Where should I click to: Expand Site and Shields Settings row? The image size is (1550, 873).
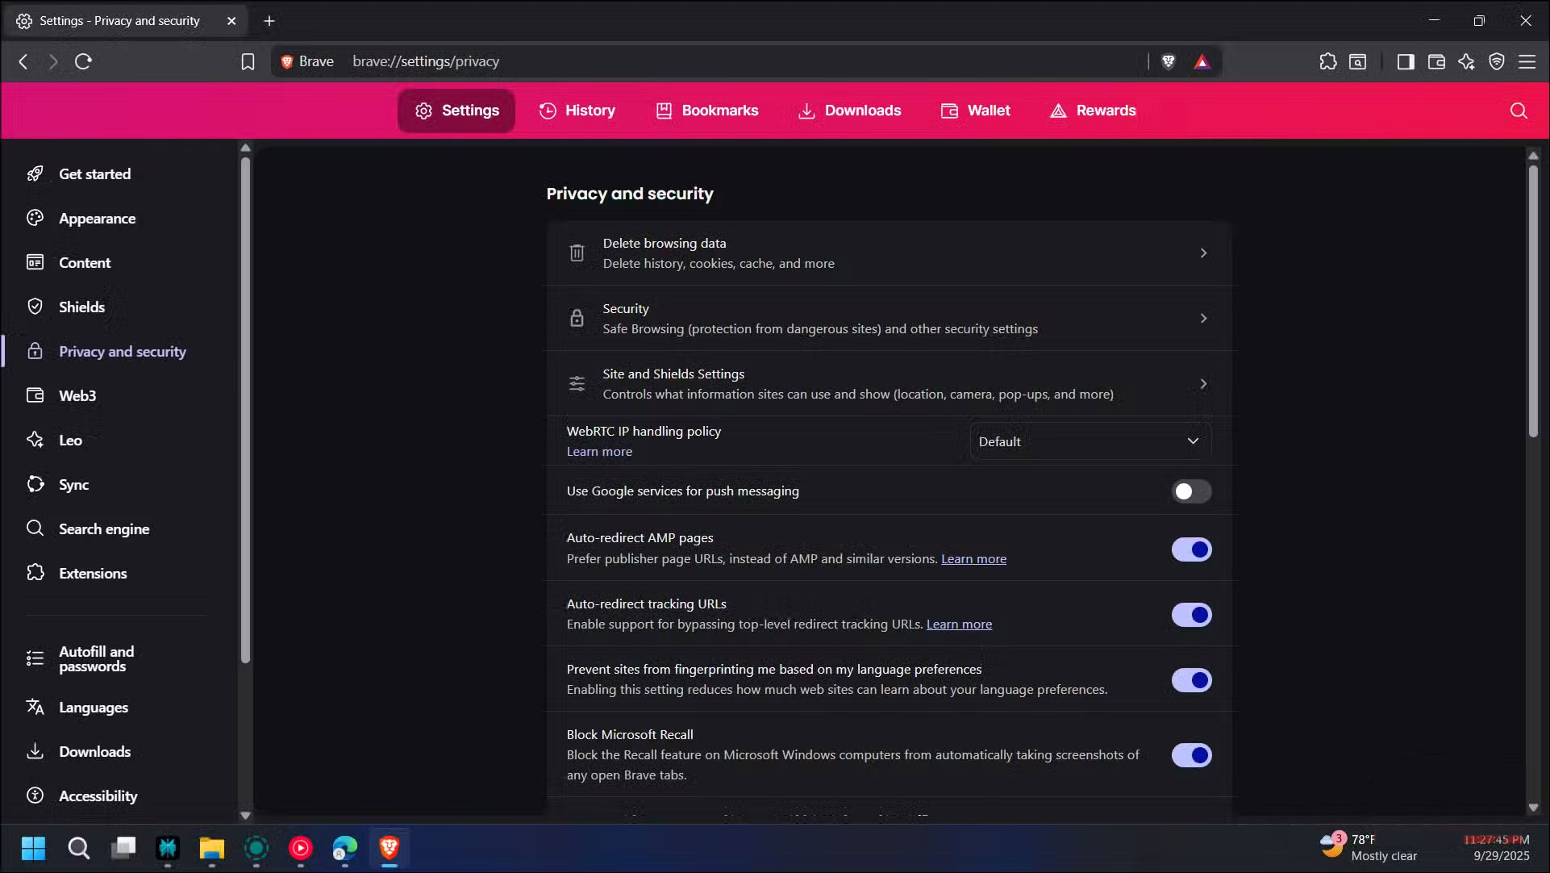point(1202,383)
